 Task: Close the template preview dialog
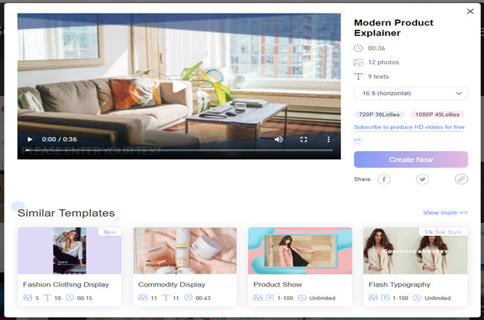pos(470,11)
